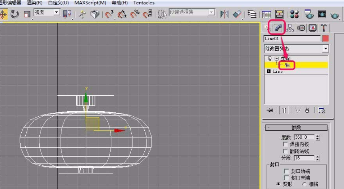Select the 栅格 radio button
This screenshot has height=189, width=344.
pos(304,184)
